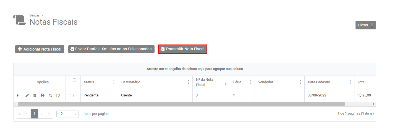Check the select-all checkbox in header
This screenshot has height=136, width=405.
74,80
